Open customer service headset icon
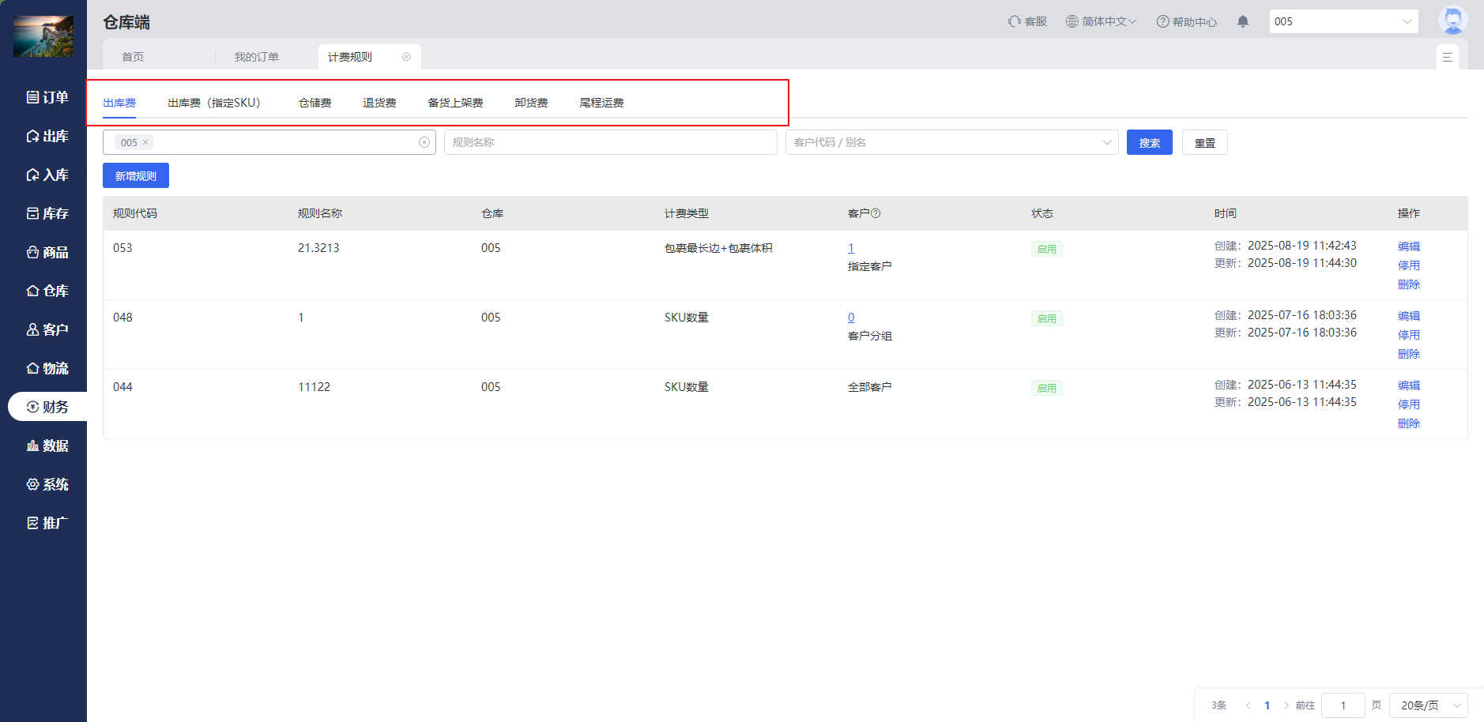 1014,21
